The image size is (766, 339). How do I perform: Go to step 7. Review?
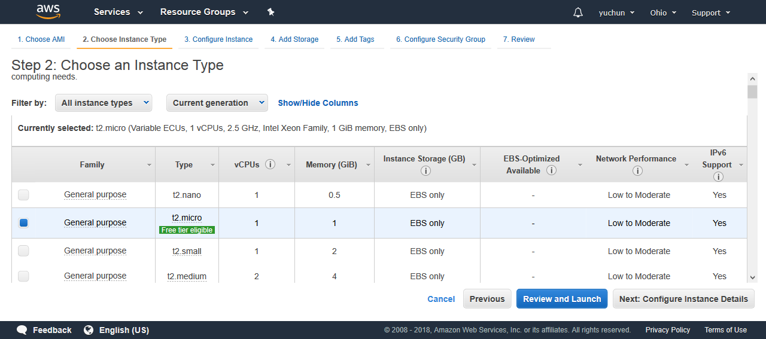[x=519, y=39]
